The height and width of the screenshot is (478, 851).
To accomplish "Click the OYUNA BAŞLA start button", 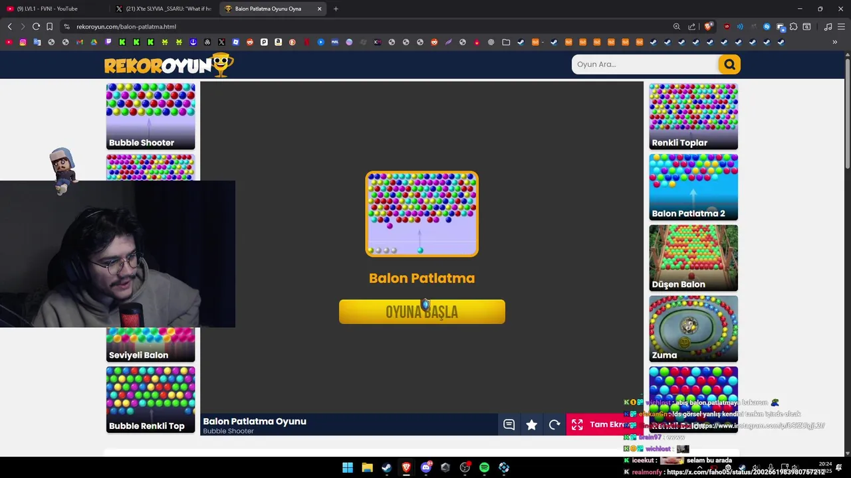I will click(422, 312).
